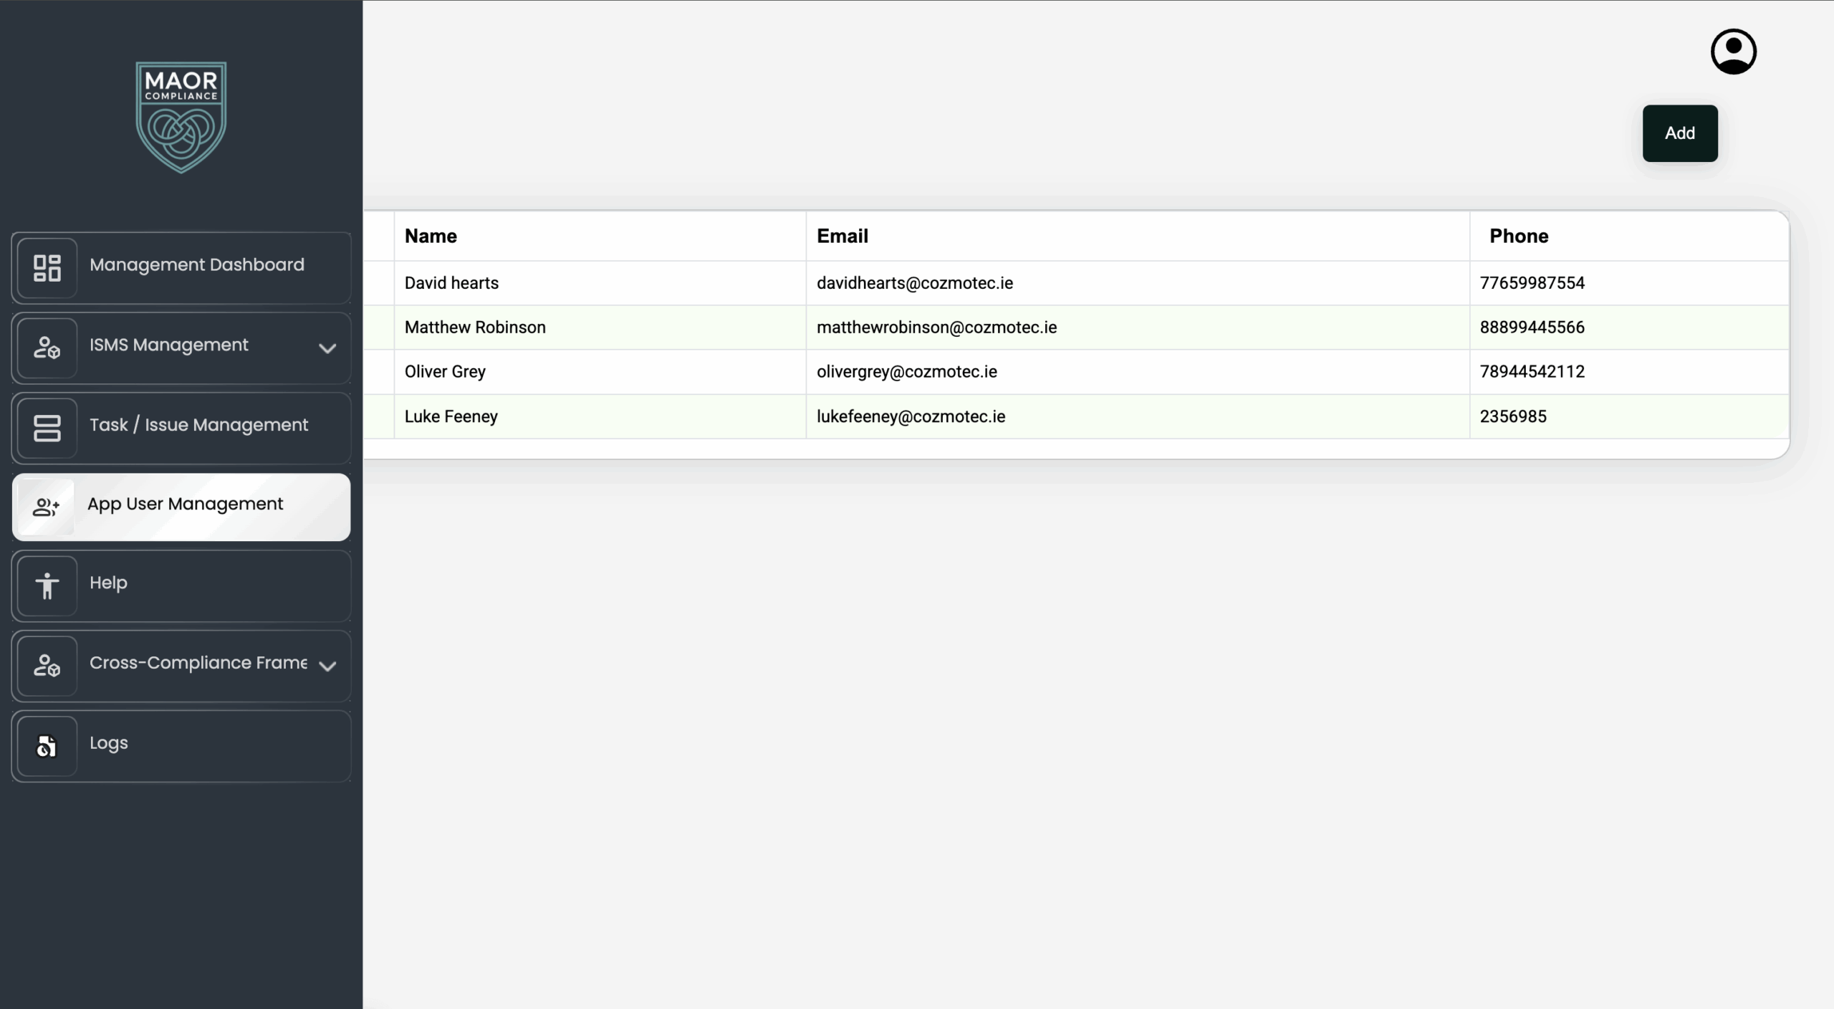
Task: Click the Management Dashboard grid icon
Action: point(47,268)
